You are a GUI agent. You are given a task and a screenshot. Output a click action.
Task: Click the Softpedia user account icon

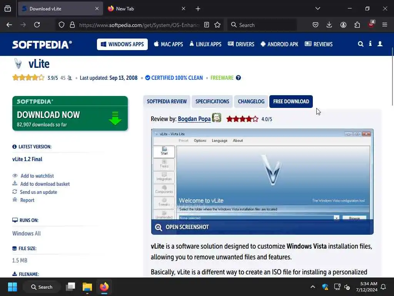click(x=380, y=44)
